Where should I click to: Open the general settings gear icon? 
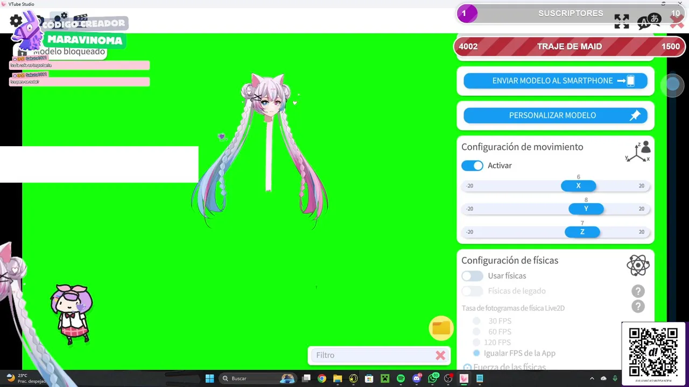[x=16, y=21]
